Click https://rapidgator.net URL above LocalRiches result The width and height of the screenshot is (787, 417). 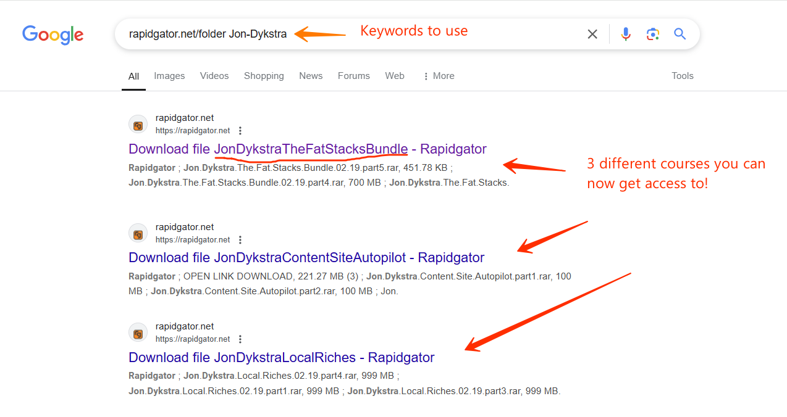193,339
